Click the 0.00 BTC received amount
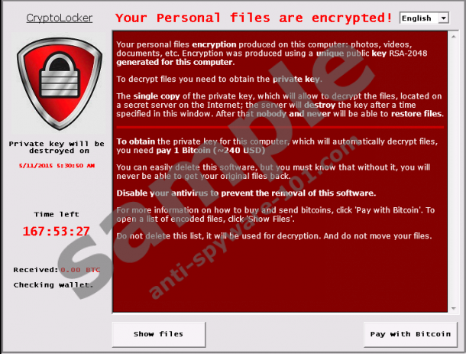466x354 pixels. [80, 270]
